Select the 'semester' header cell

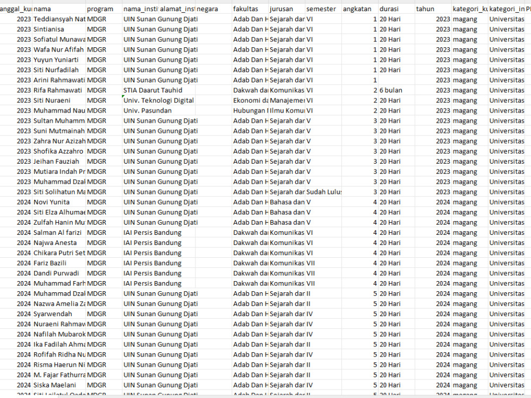coord(323,9)
